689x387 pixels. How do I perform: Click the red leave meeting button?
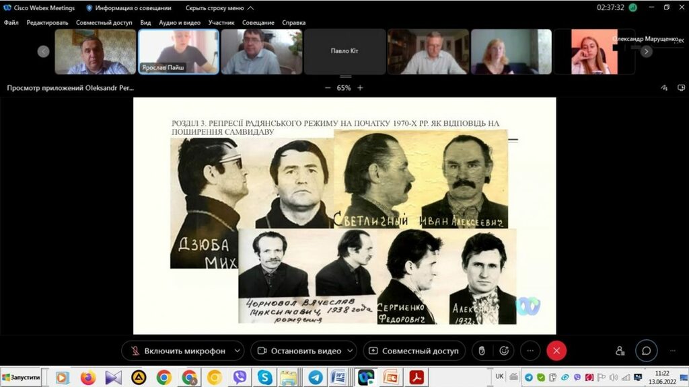[556, 351]
